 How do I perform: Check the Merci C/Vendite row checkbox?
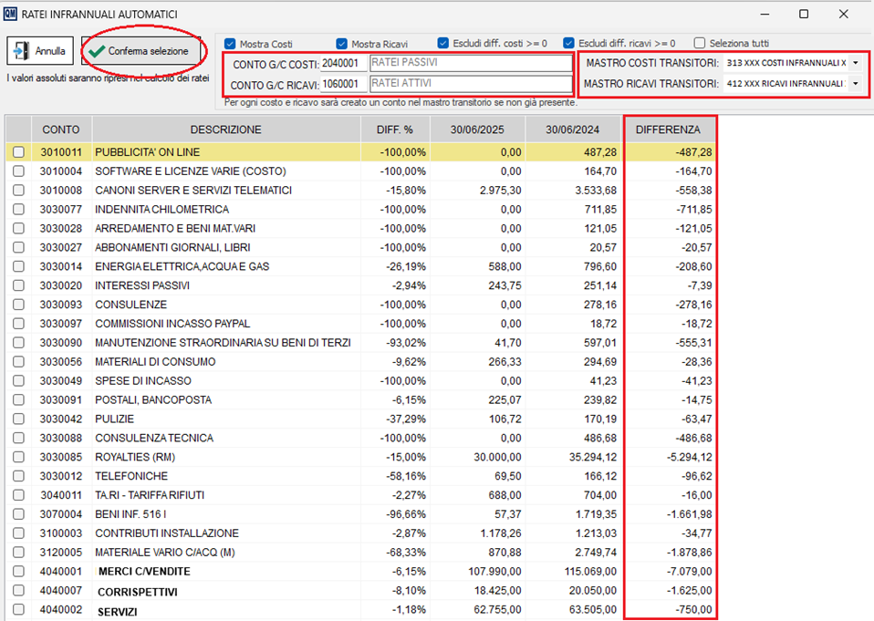pyautogui.click(x=18, y=572)
